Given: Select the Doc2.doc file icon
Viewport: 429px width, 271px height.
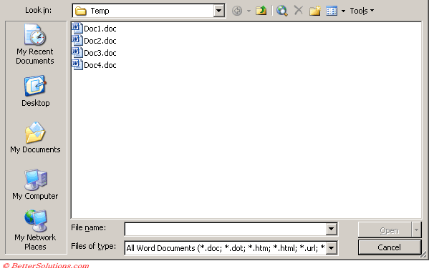Looking at the screenshot, I should tap(77, 41).
